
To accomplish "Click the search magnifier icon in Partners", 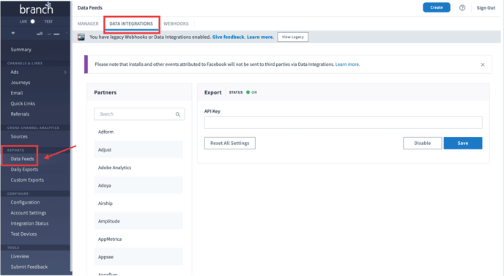I will (178, 114).
